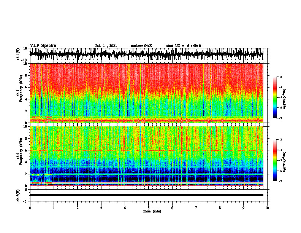This screenshot has height=233, width=301.
Task: Select the "start UT = 6:40:0" text
Action: pyautogui.click(x=184, y=46)
